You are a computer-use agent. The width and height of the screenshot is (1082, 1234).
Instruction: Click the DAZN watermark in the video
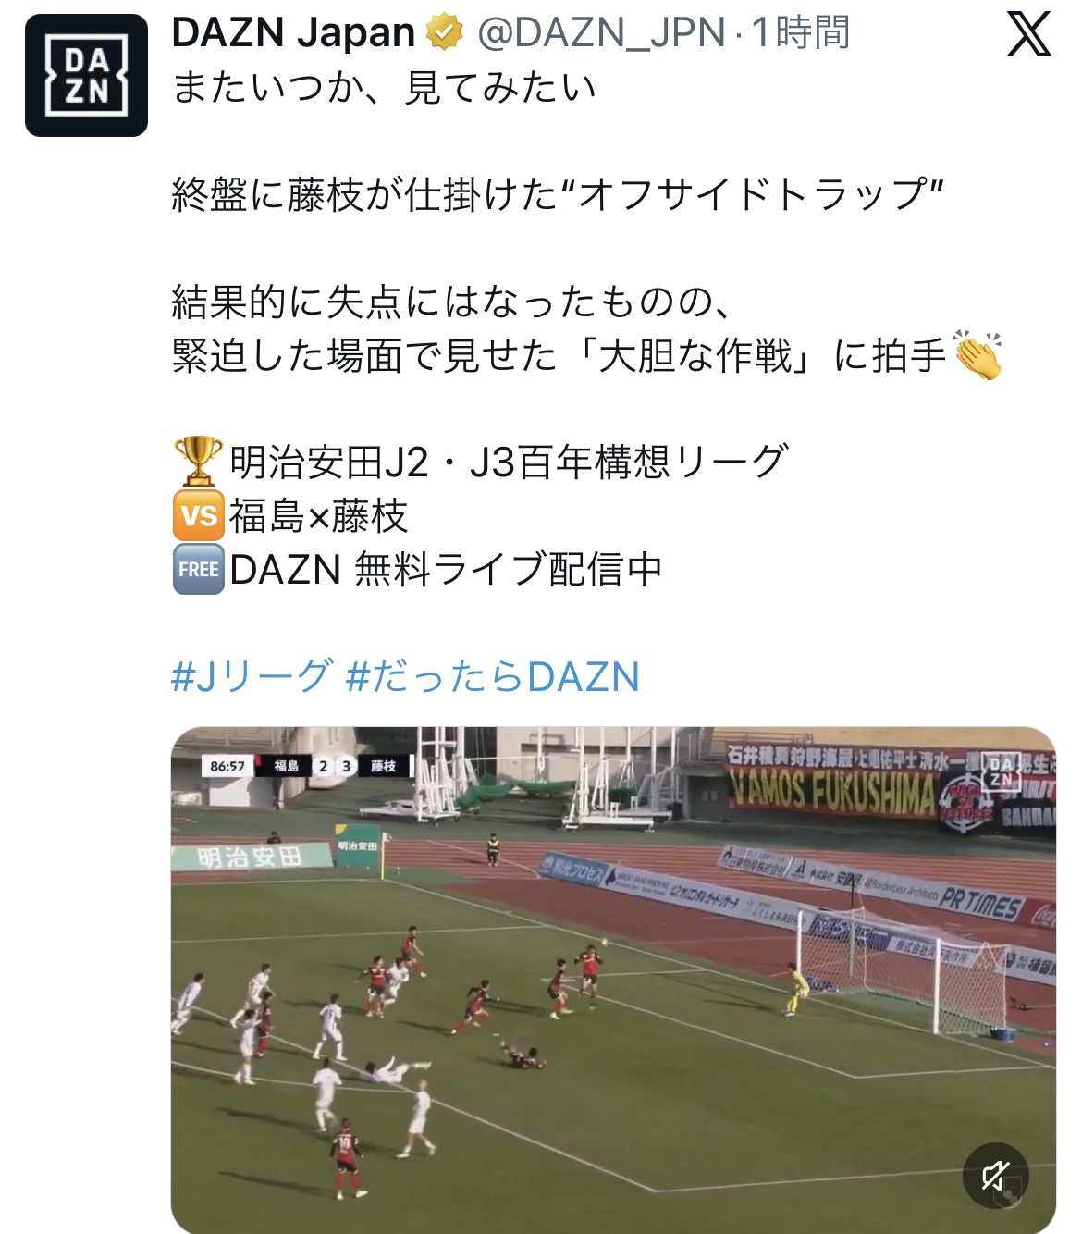[1000, 772]
